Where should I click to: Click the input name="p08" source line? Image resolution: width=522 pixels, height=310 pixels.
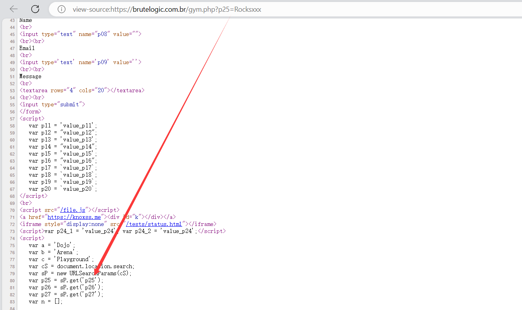point(80,34)
